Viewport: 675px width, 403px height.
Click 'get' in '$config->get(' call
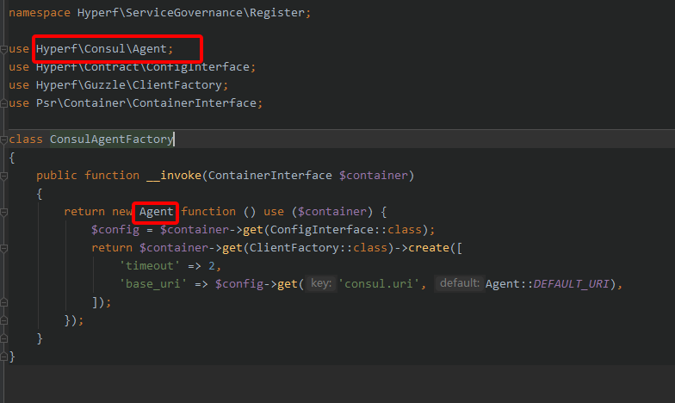click(x=288, y=284)
